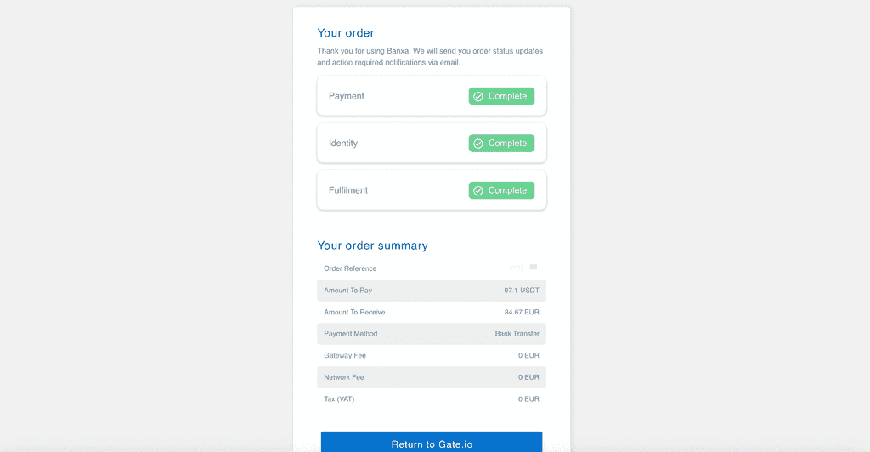Click the Amount To Pay label
870x452 pixels.
(x=348, y=291)
